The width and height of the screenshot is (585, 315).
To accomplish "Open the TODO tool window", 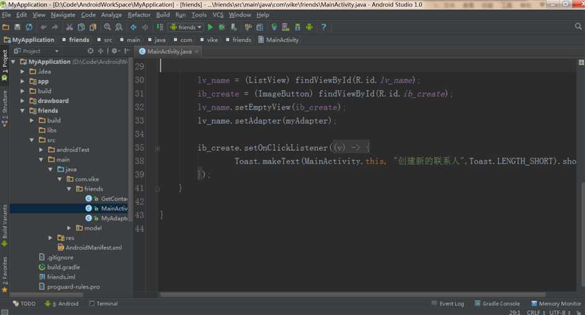I will tap(24, 304).
